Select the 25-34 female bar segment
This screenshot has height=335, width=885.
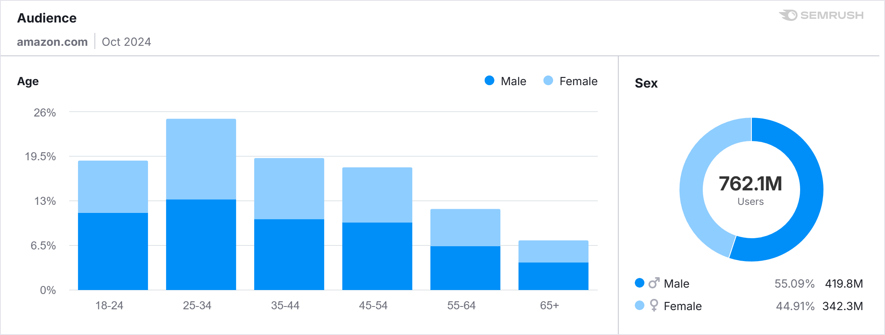(x=201, y=159)
